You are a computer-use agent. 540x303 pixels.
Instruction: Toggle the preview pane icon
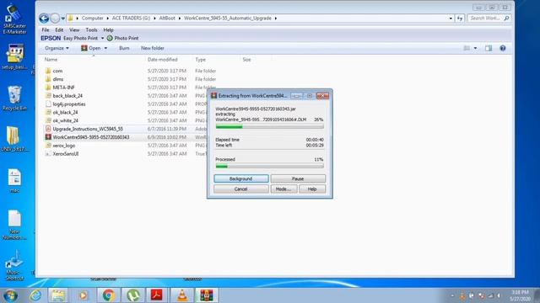point(489,48)
